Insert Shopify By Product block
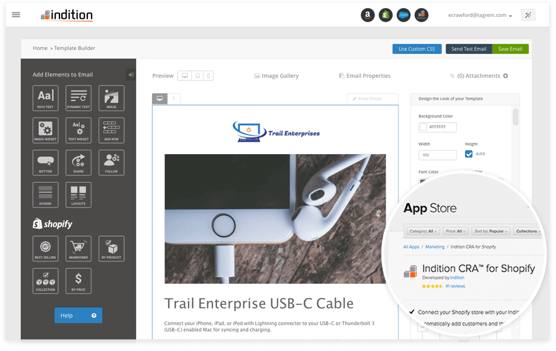The width and height of the screenshot is (556, 351). point(111,248)
